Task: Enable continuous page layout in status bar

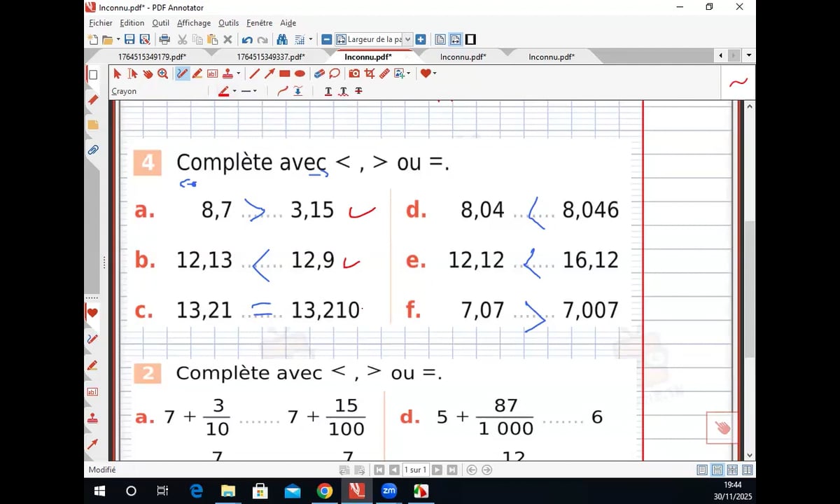Action: tap(717, 470)
